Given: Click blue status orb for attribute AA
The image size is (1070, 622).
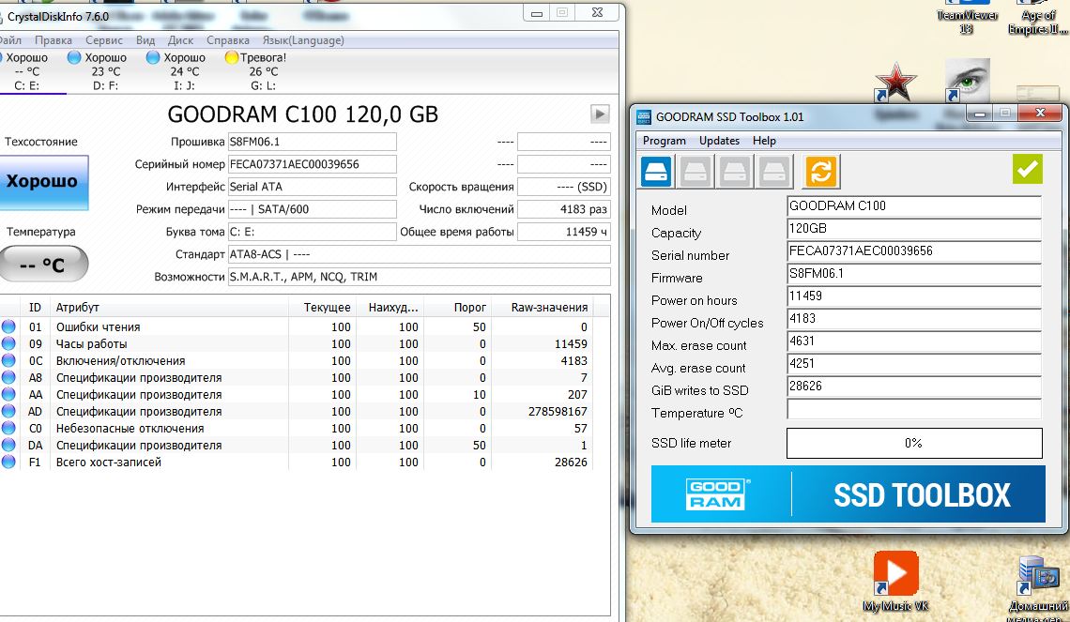Looking at the screenshot, I should point(8,394).
